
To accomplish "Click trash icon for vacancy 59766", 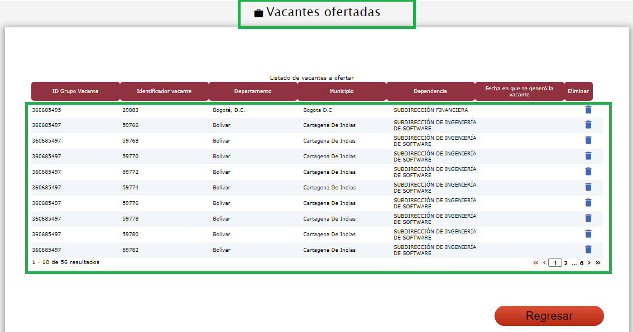I will (588, 125).
